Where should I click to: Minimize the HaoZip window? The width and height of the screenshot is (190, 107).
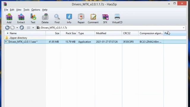tap(169, 4)
